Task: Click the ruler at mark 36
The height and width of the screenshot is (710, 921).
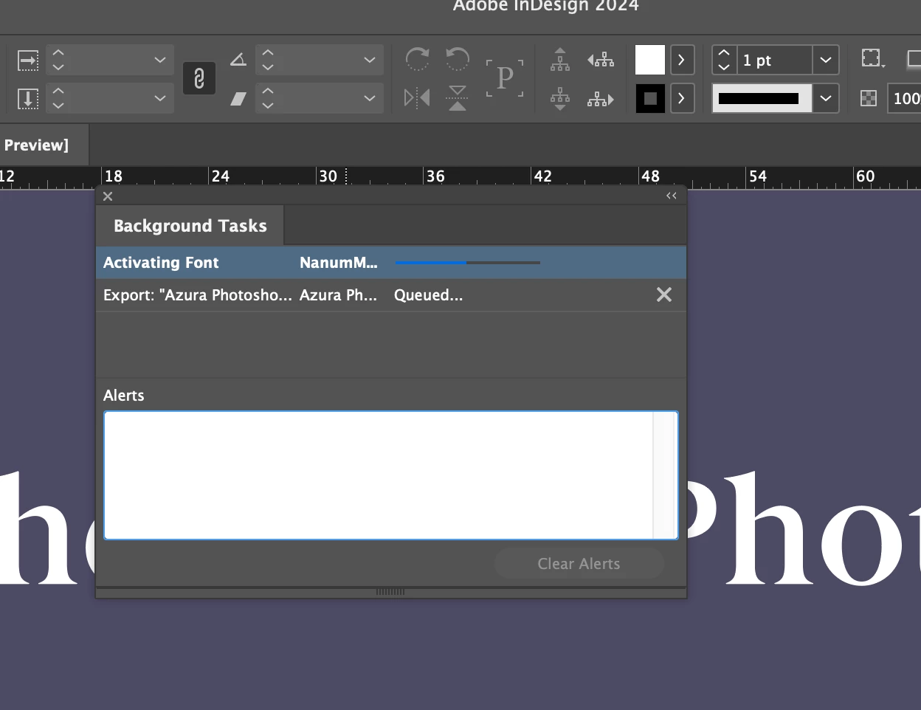Action: click(435, 176)
